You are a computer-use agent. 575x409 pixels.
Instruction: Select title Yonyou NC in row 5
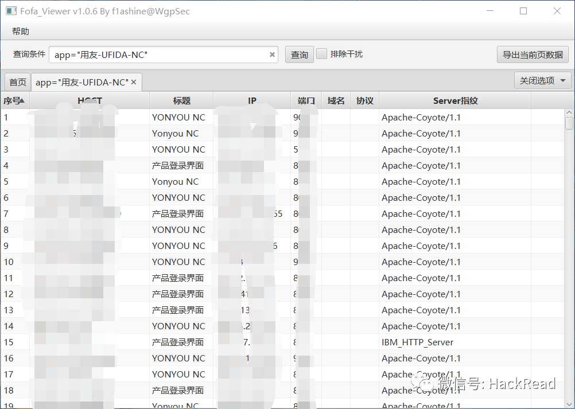tap(175, 182)
